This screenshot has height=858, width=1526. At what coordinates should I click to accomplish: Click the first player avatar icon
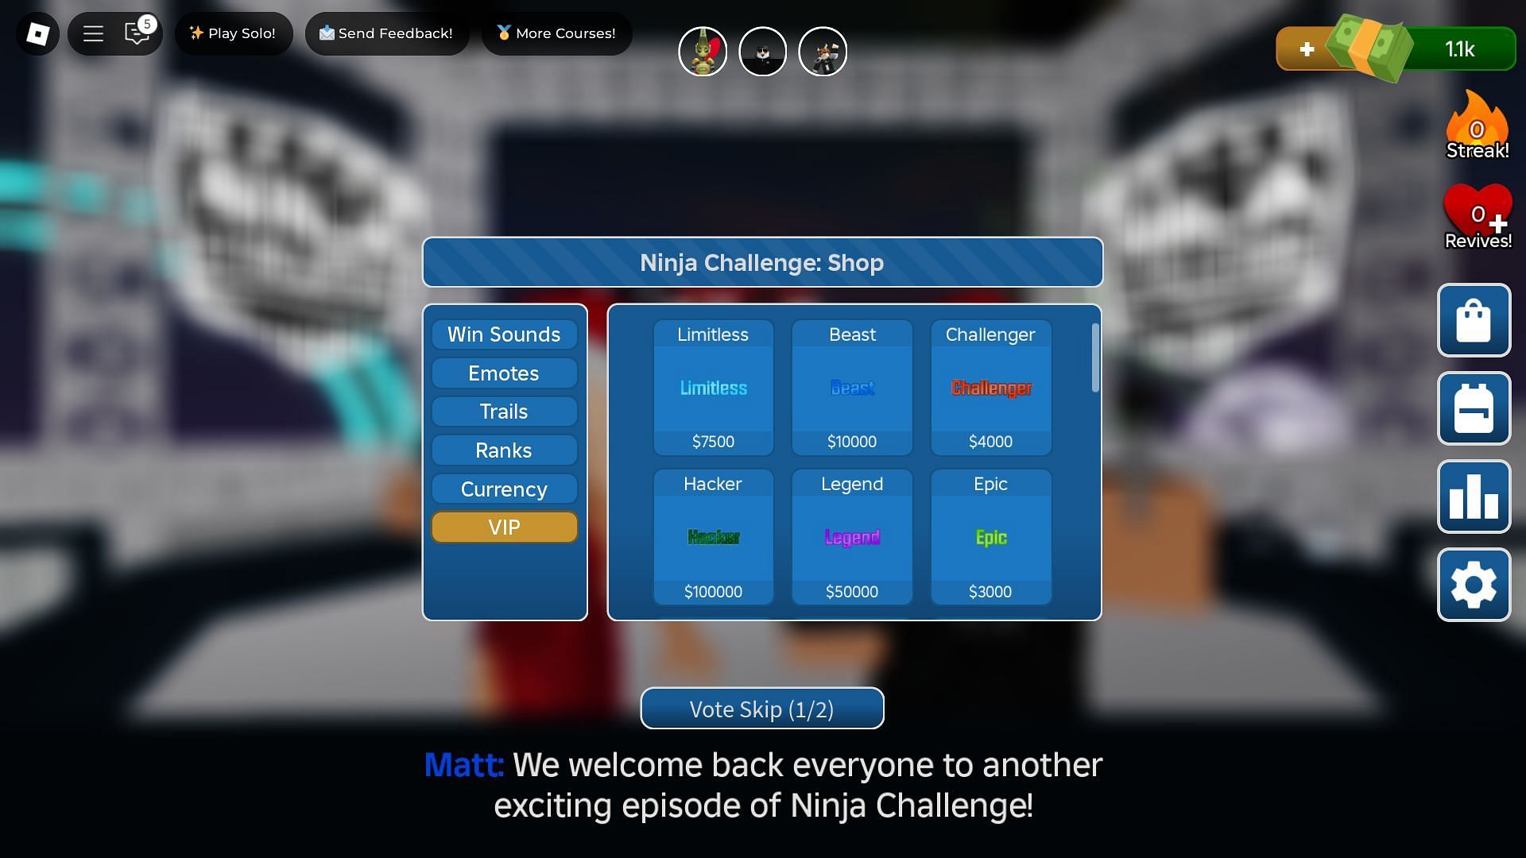pyautogui.click(x=703, y=50)
